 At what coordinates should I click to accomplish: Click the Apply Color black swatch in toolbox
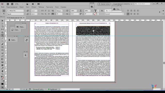[x=2, y=84]
